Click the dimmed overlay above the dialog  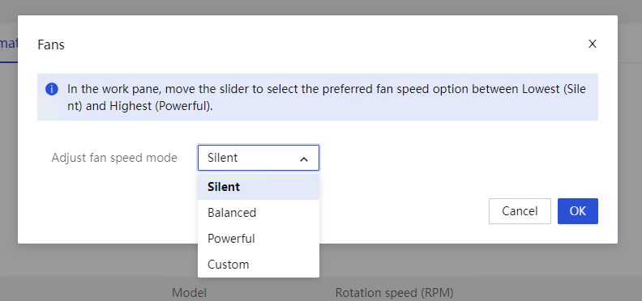point(321,7)
